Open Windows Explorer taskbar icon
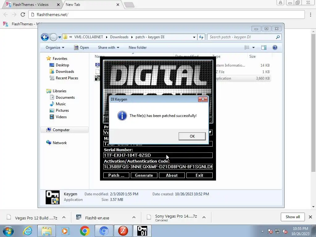This screenshot has height=237, width=316. point(47,231)
